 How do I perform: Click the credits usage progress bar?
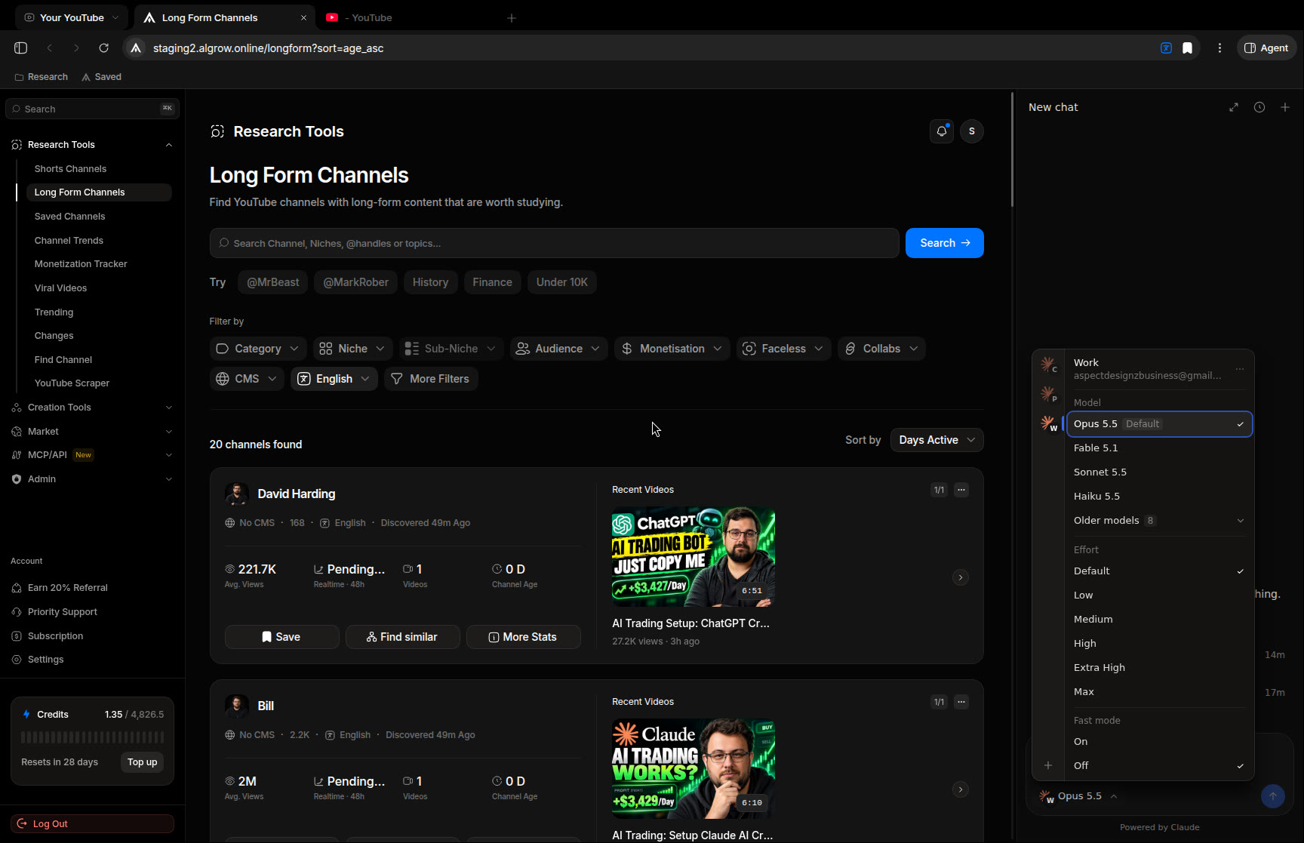pyautogui.click(x=92, y=737)
